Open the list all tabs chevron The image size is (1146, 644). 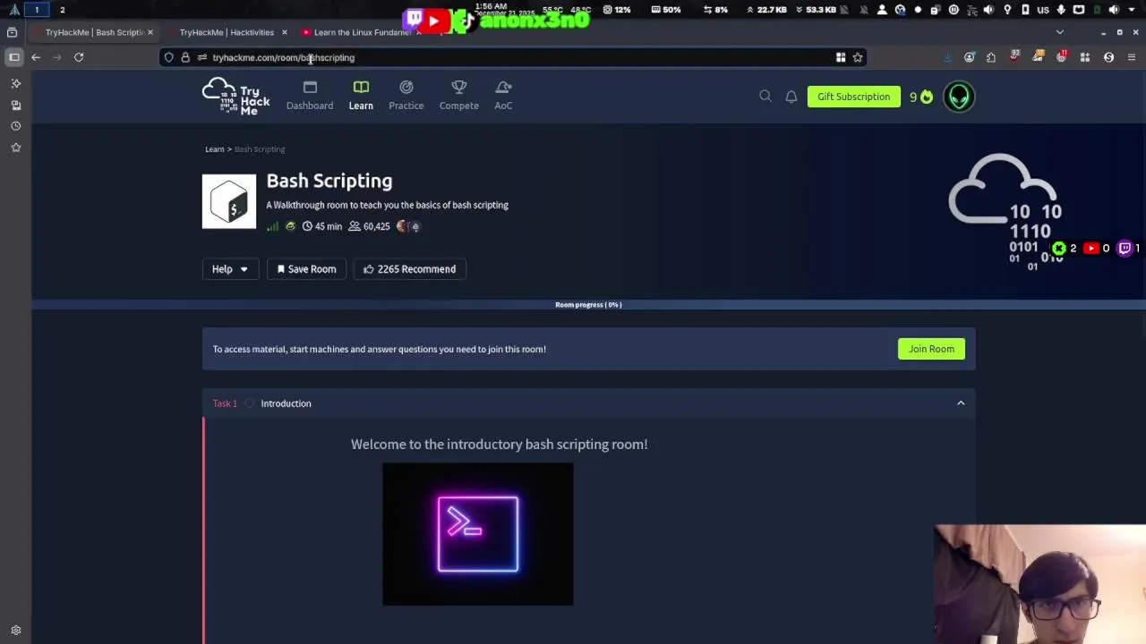[1060, 32]
